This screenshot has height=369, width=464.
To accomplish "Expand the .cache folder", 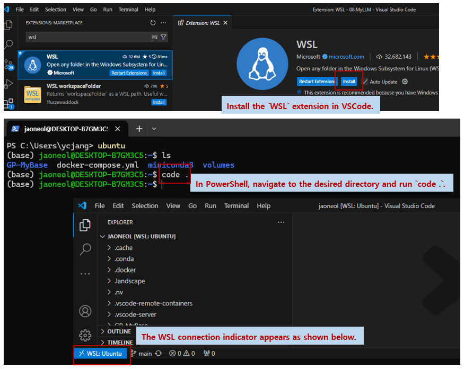I will (x=120, y=248).
